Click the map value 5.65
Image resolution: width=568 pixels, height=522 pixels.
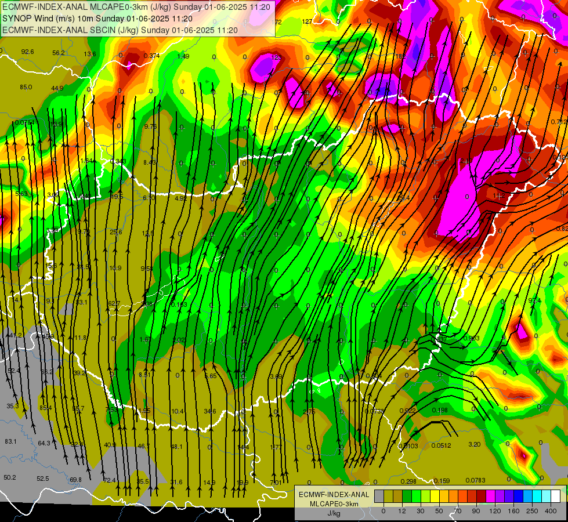(x=211, y=376)
